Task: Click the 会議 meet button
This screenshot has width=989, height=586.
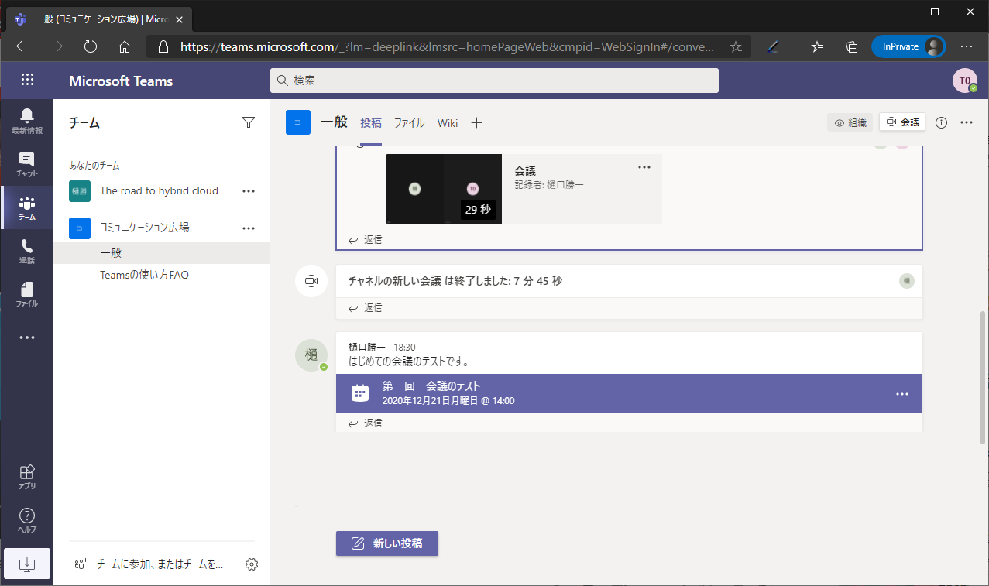Action: click(x=902, y=122)
